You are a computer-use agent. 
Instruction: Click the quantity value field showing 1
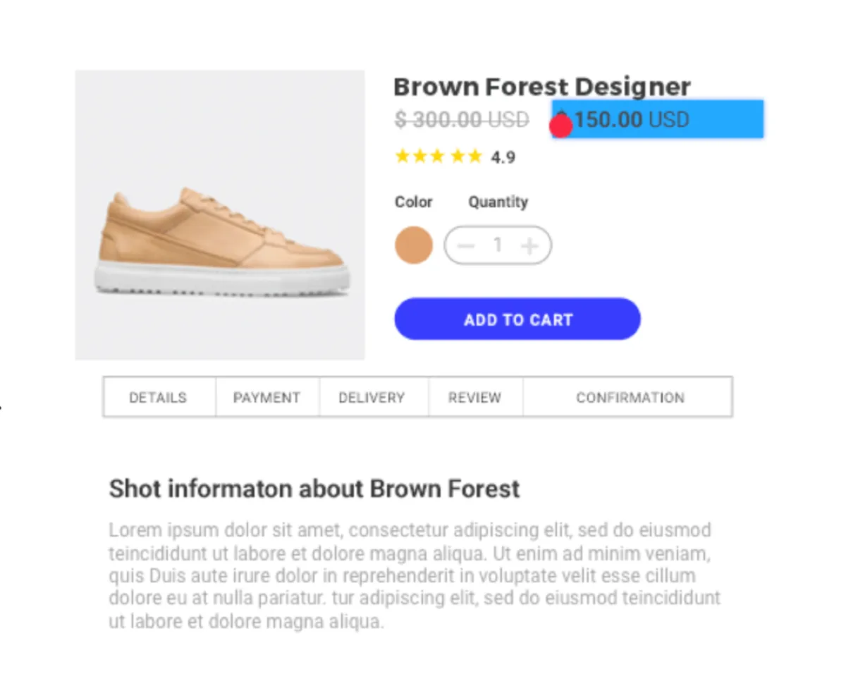click(x=498, y=245)
